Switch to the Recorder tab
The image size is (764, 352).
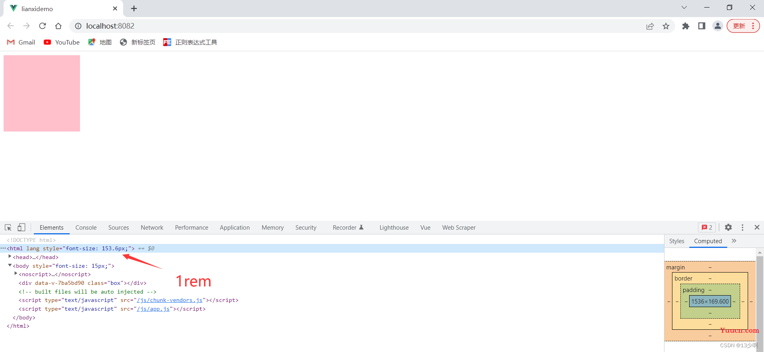348,228
